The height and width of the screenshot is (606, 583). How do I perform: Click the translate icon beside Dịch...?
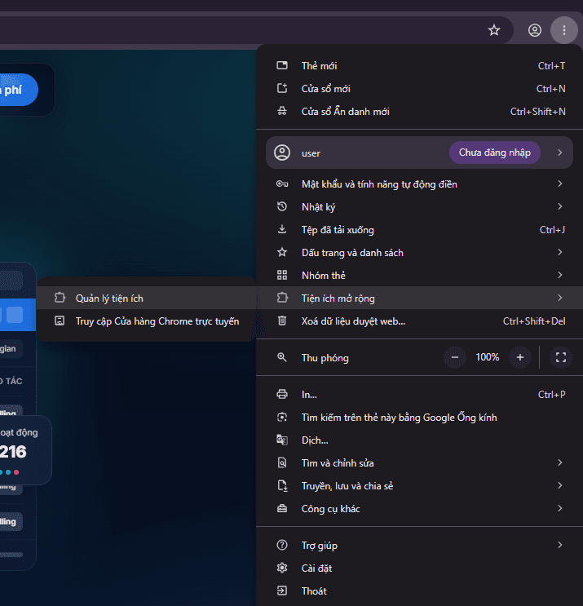point(282,440)
